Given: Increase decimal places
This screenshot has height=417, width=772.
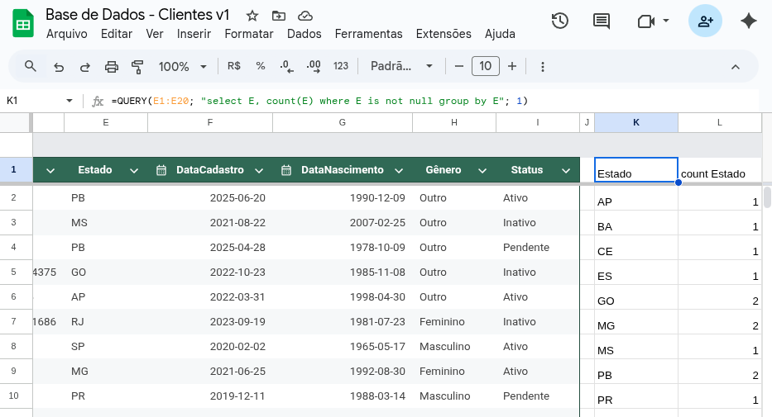Looking at the screenshot, I should (x=314, y=66).
